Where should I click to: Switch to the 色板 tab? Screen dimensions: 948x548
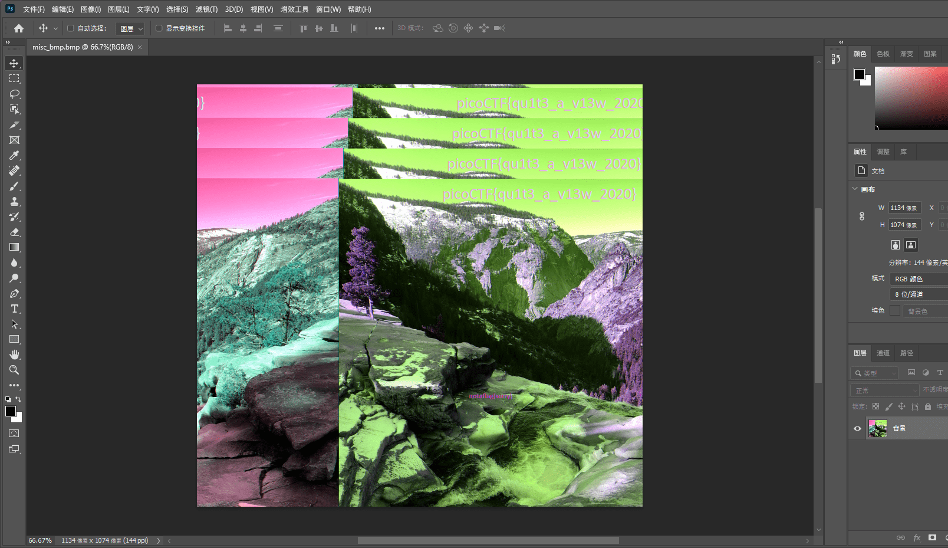point(883,54)
